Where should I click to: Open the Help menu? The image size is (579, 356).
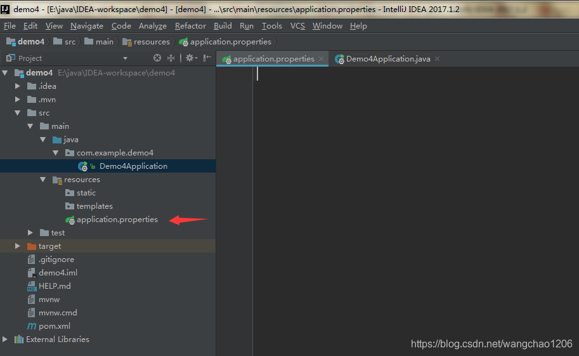358,26
